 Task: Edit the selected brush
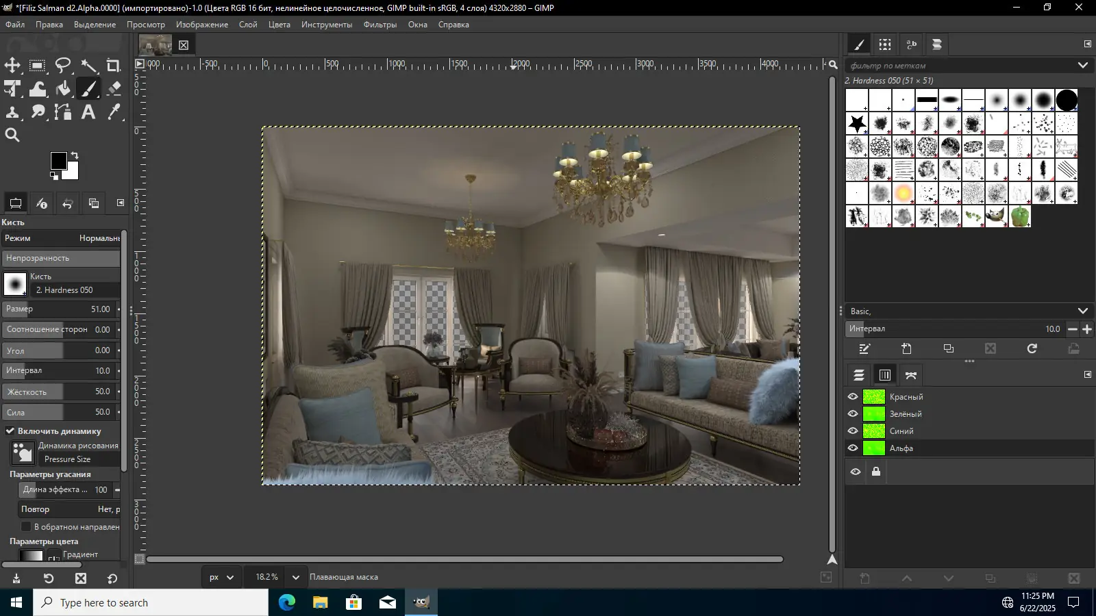pos(864,349)
